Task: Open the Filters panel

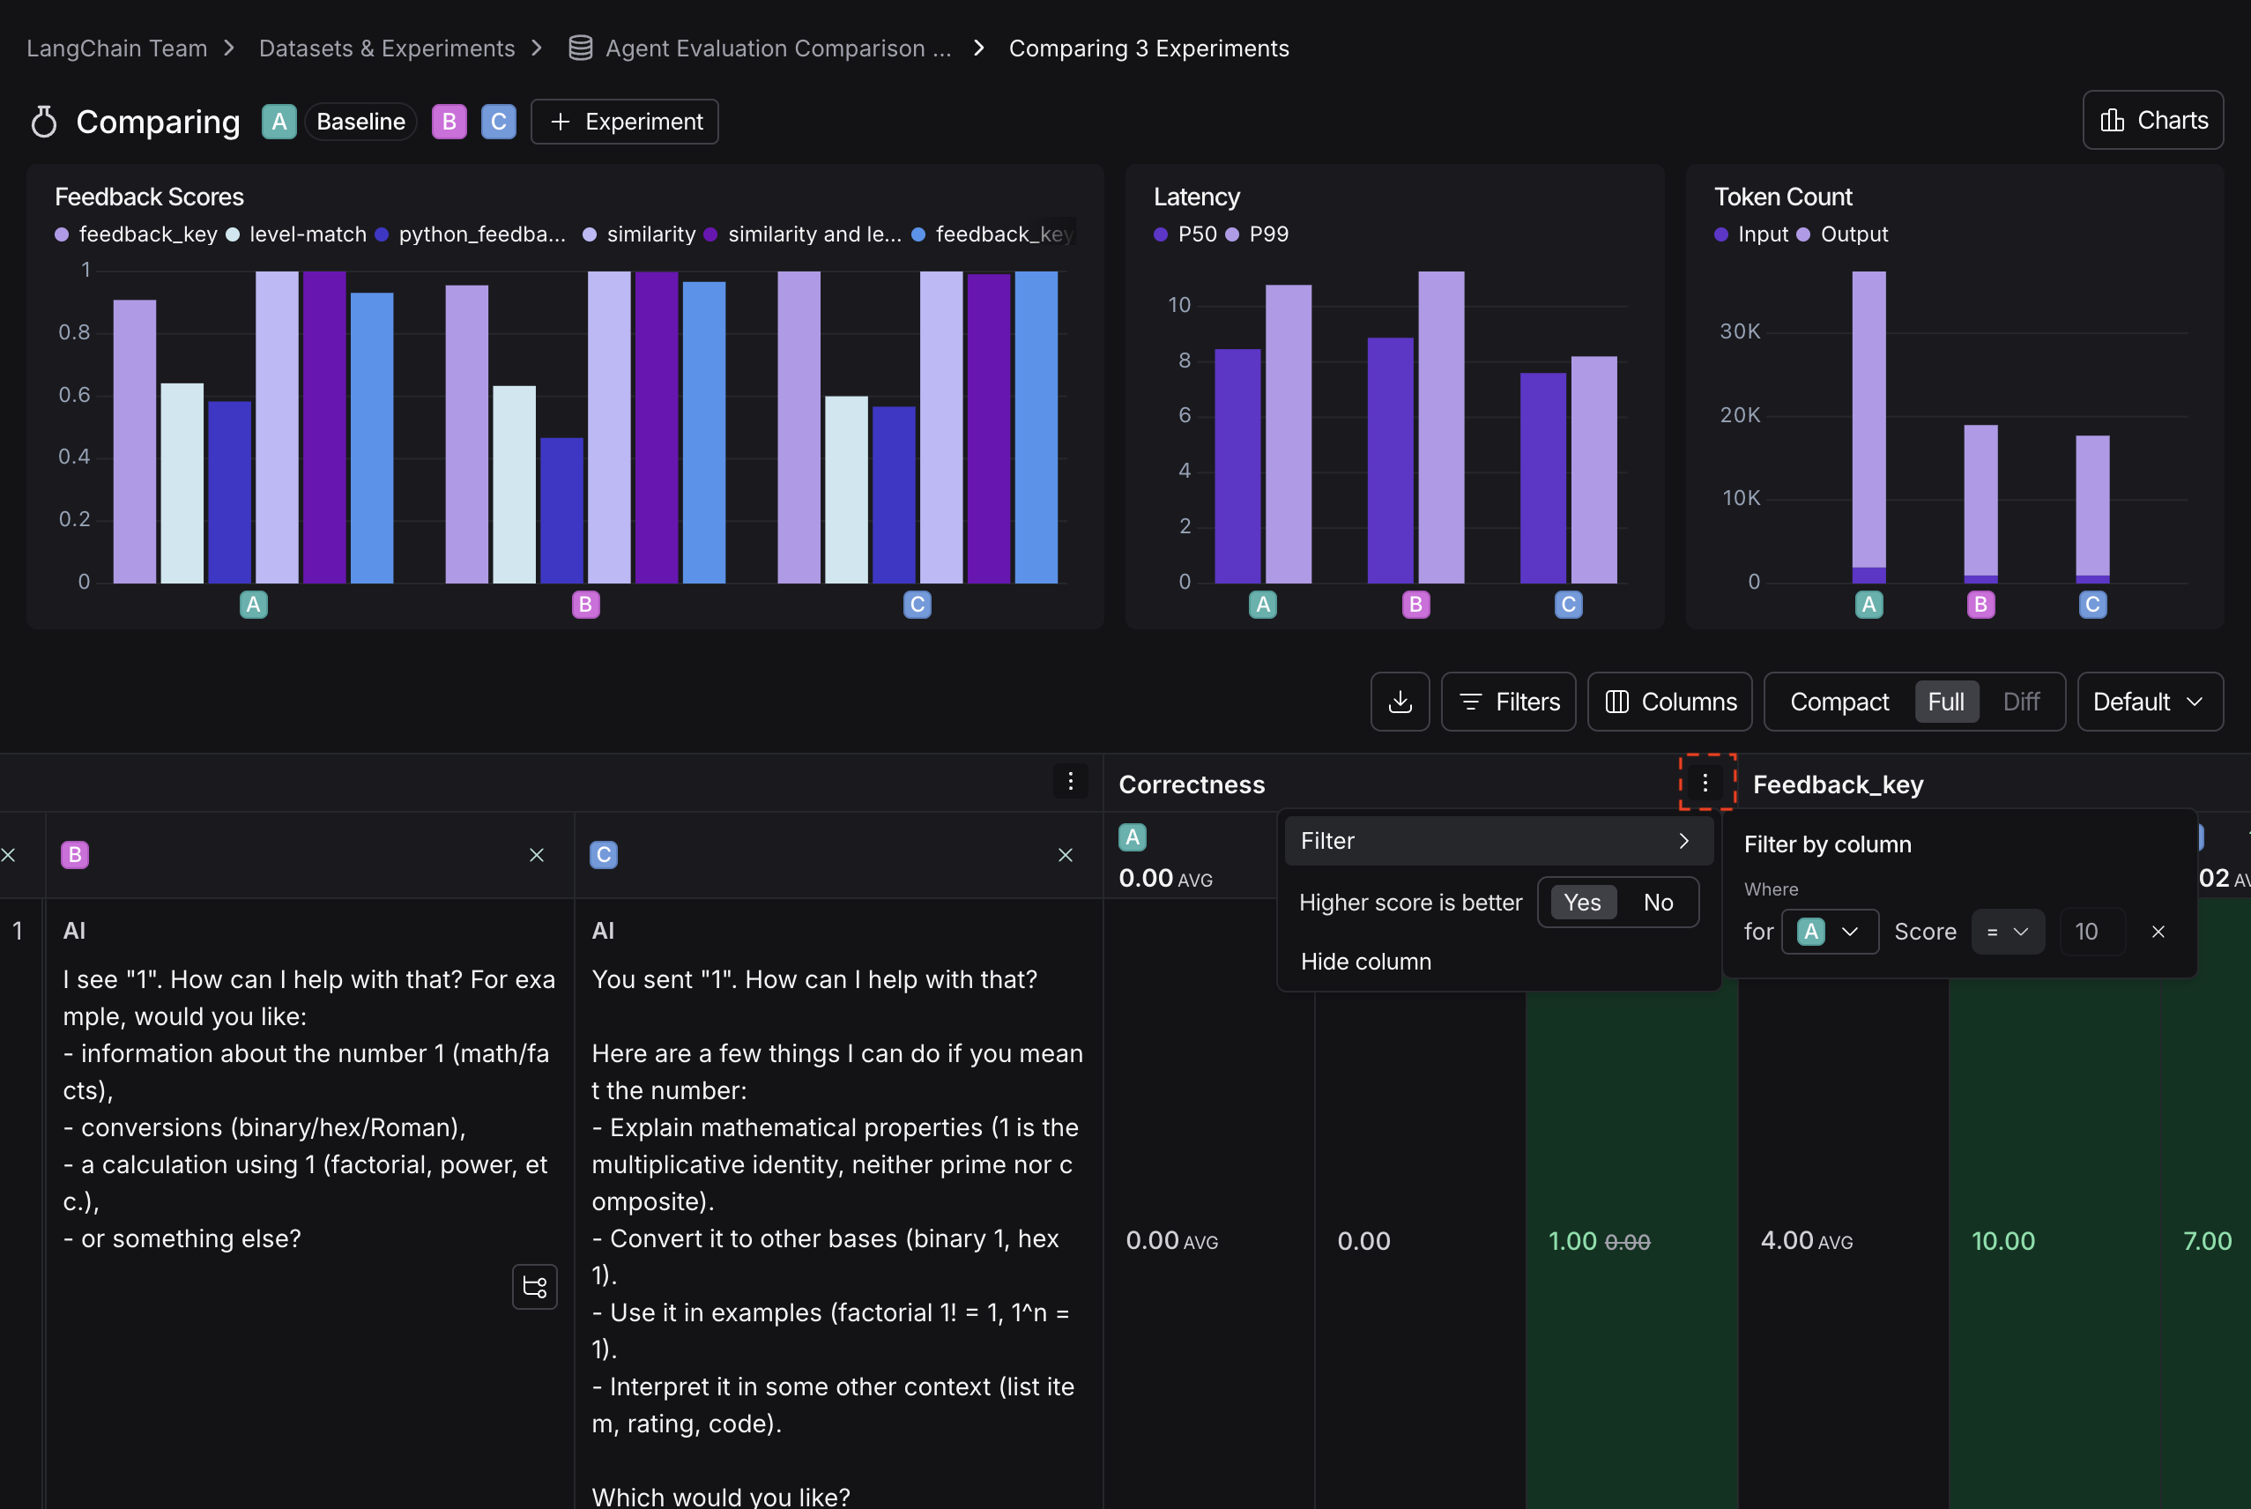Action: [1508, 702]
